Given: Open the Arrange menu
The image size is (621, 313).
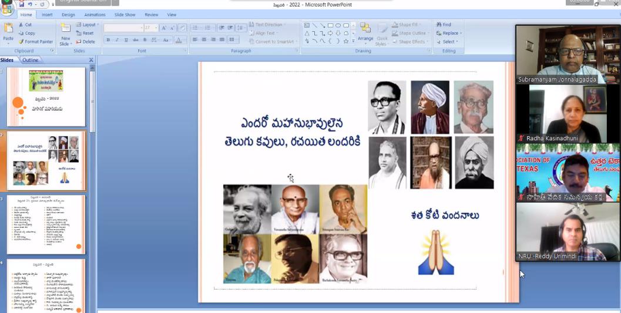Looking at the screenshot, I should click(x=365, y=32).
